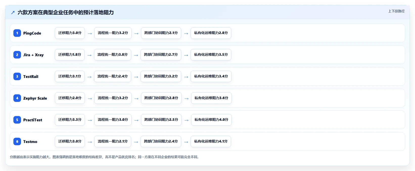Click the Testmo row name

(30, 141)
